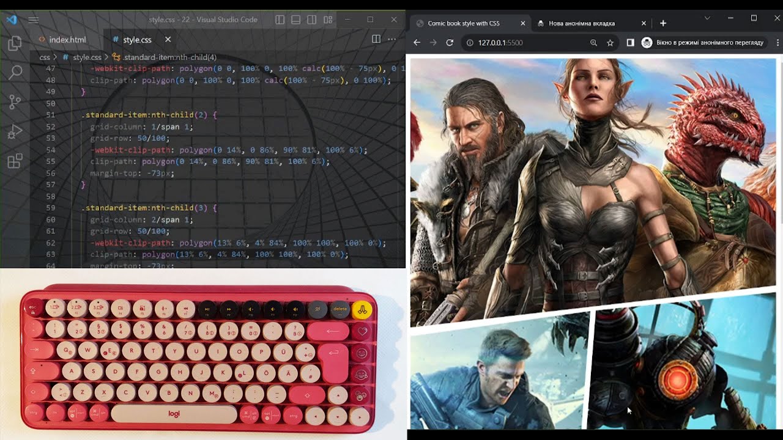Image resolution: width=783 pixels, height=440 pixels.
Task: Open the Search view in VS Code
Action: click(15, 73)
